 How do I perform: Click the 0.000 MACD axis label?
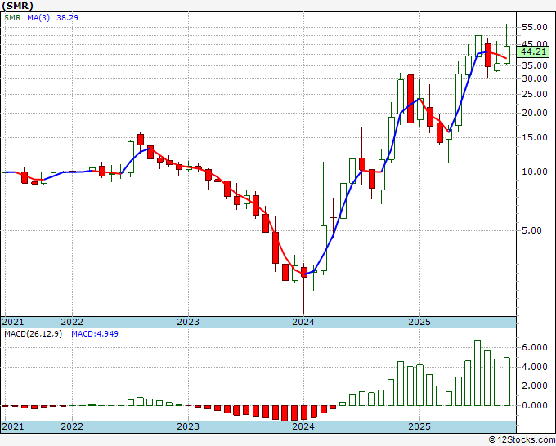tap(535, 405)
